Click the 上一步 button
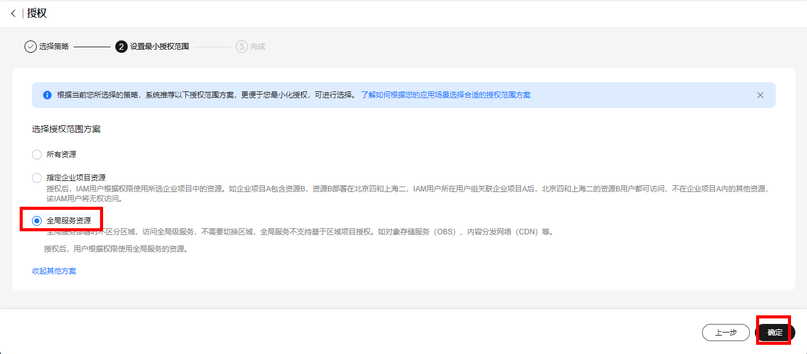This screenshot has height=354, width=807. 726,333
